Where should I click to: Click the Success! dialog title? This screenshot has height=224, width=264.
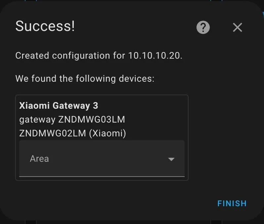click(45, 26)
